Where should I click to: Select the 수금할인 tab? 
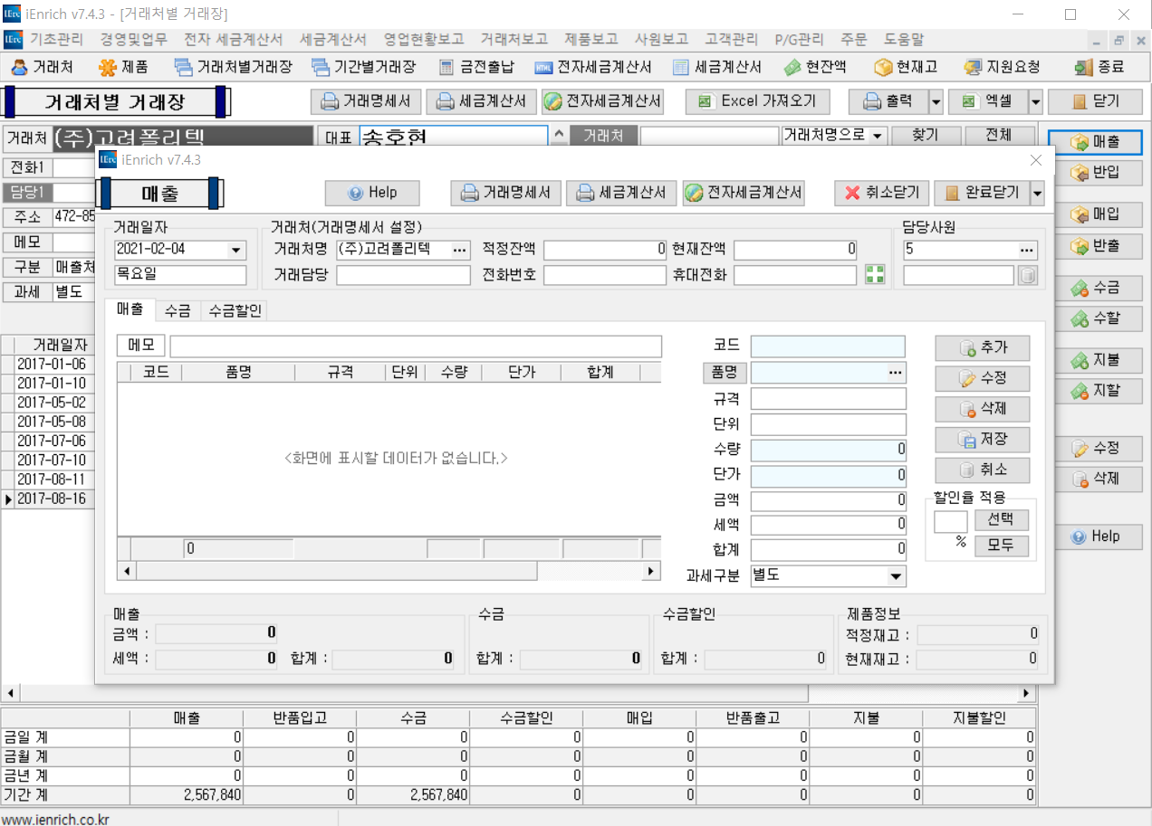tap(235, 310)
